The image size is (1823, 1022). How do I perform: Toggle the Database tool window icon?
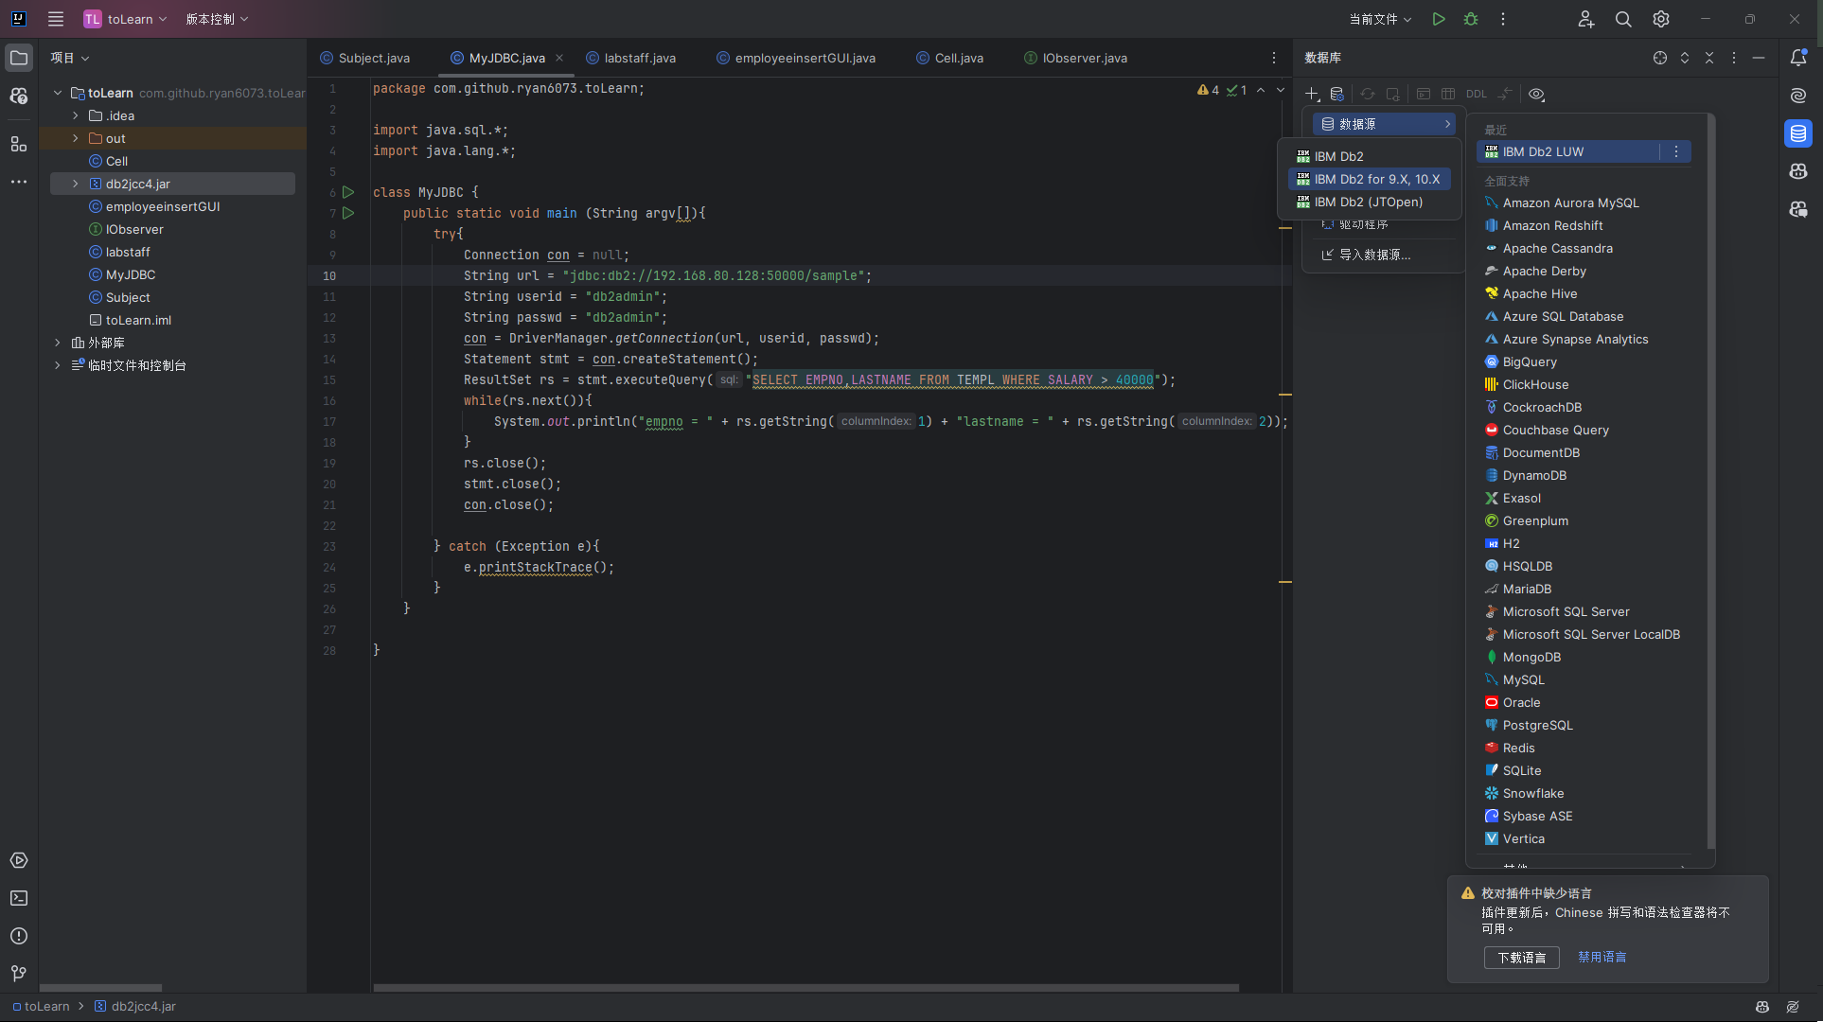pos(1798,133)
